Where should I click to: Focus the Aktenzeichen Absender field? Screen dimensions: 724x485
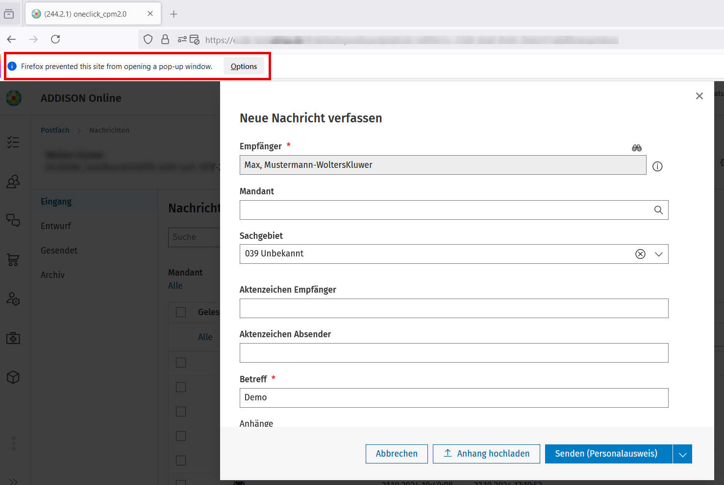coord(454,353)
